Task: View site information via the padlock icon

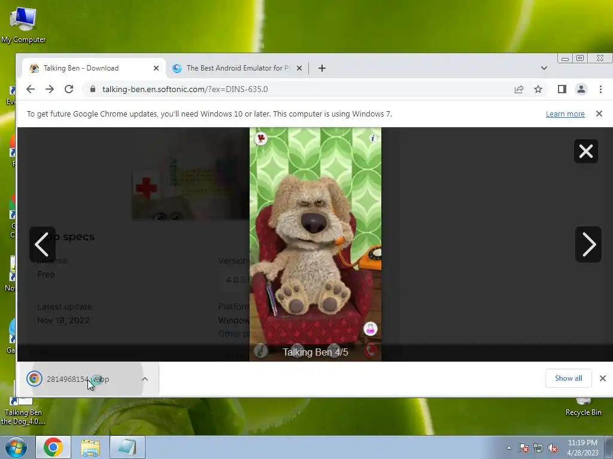Action: pyautogui.click(x=93, y=89)
